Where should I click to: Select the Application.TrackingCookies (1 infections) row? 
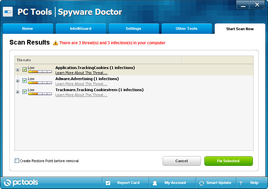click(x=134, y=70)
